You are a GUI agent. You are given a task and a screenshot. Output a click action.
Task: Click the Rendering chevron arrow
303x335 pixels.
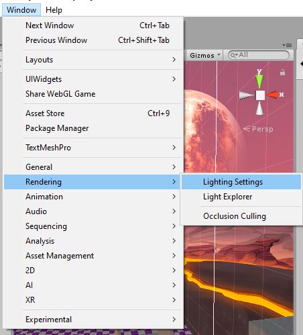(174, 182)
